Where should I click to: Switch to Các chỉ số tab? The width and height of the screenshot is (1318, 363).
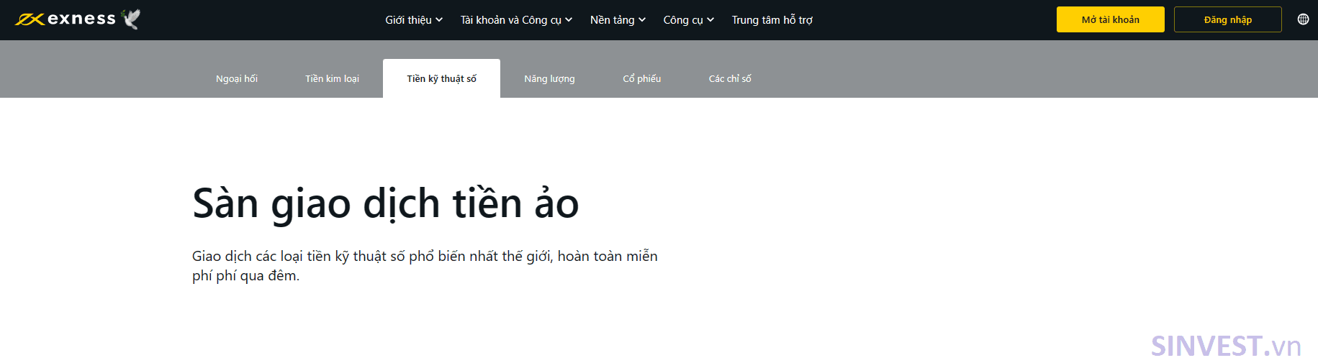(730, 78)
